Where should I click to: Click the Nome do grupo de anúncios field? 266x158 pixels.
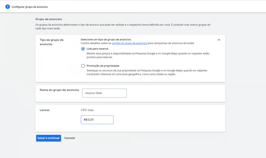click(x=104, y=93)
